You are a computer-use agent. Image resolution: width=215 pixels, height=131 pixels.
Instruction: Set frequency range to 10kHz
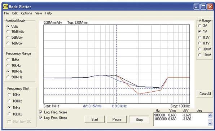click(x=8, y=65)
